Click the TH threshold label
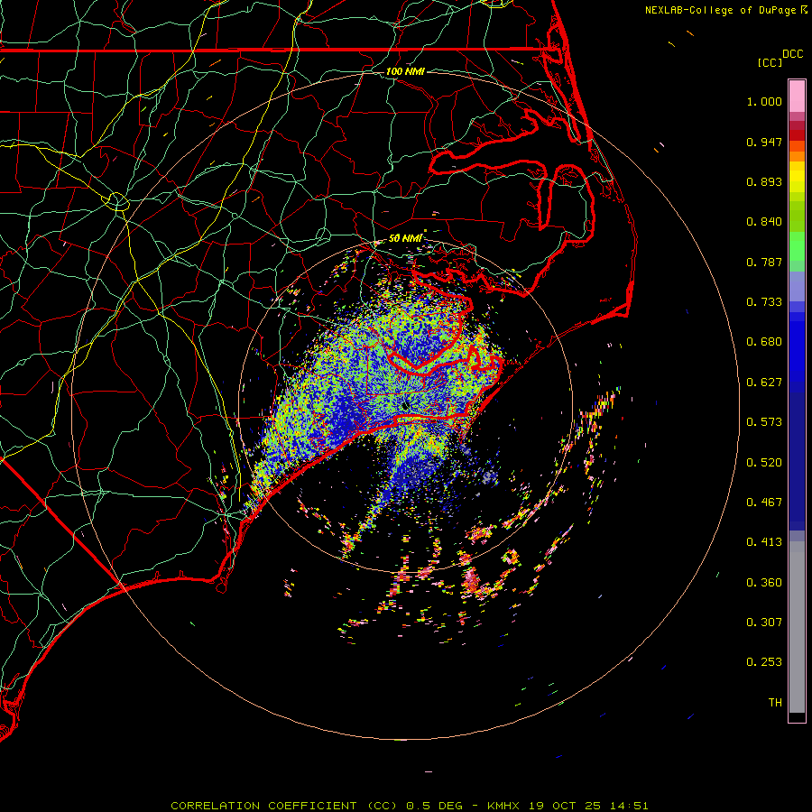Viewport: 812px width, 812px height. coord(775,703)
